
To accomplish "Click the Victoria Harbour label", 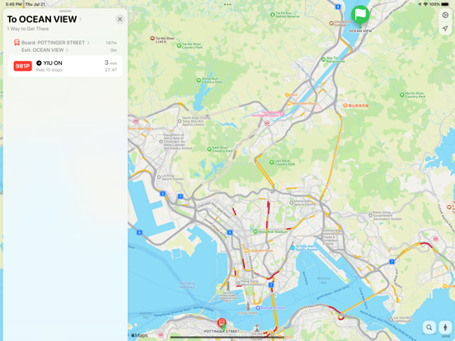I will 187,285.
